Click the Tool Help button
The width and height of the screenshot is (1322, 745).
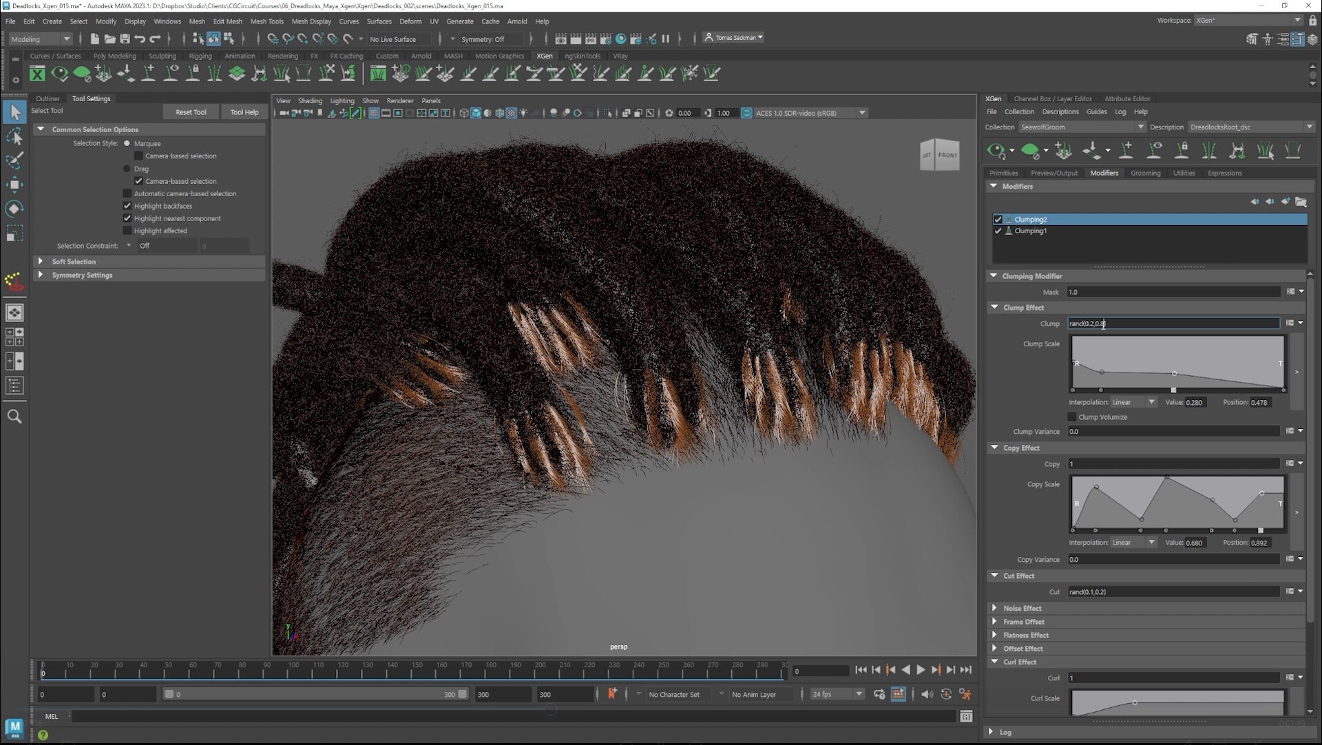click(244, 112)
